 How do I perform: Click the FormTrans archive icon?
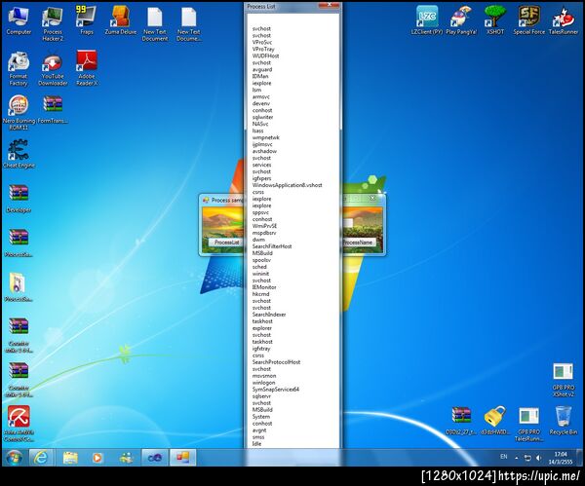coord(53,110)
